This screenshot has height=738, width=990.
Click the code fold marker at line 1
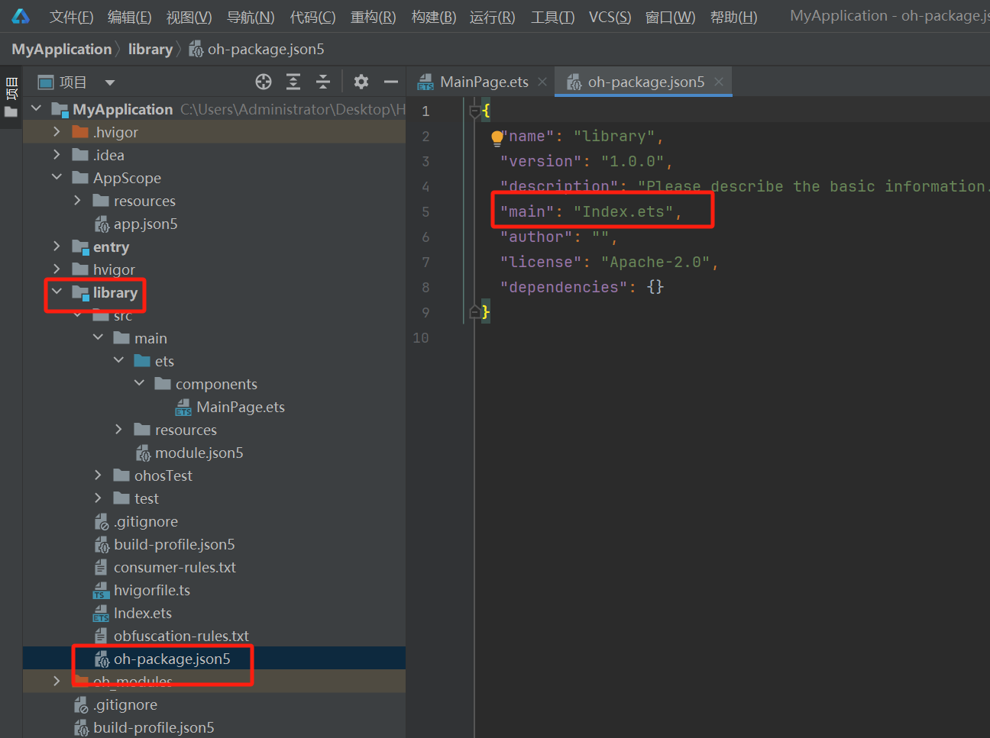(475, 111)
